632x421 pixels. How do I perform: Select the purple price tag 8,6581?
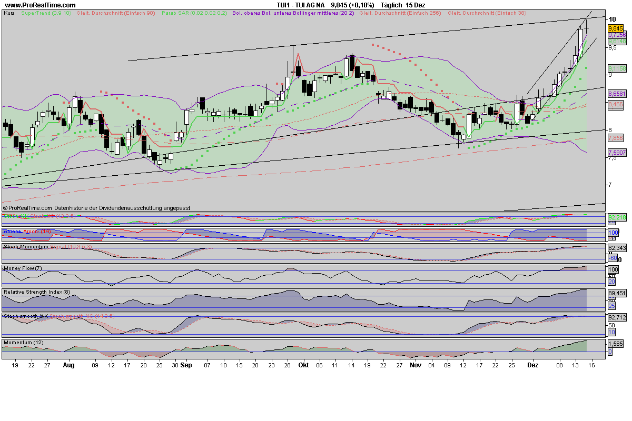[x=617, y=93]
